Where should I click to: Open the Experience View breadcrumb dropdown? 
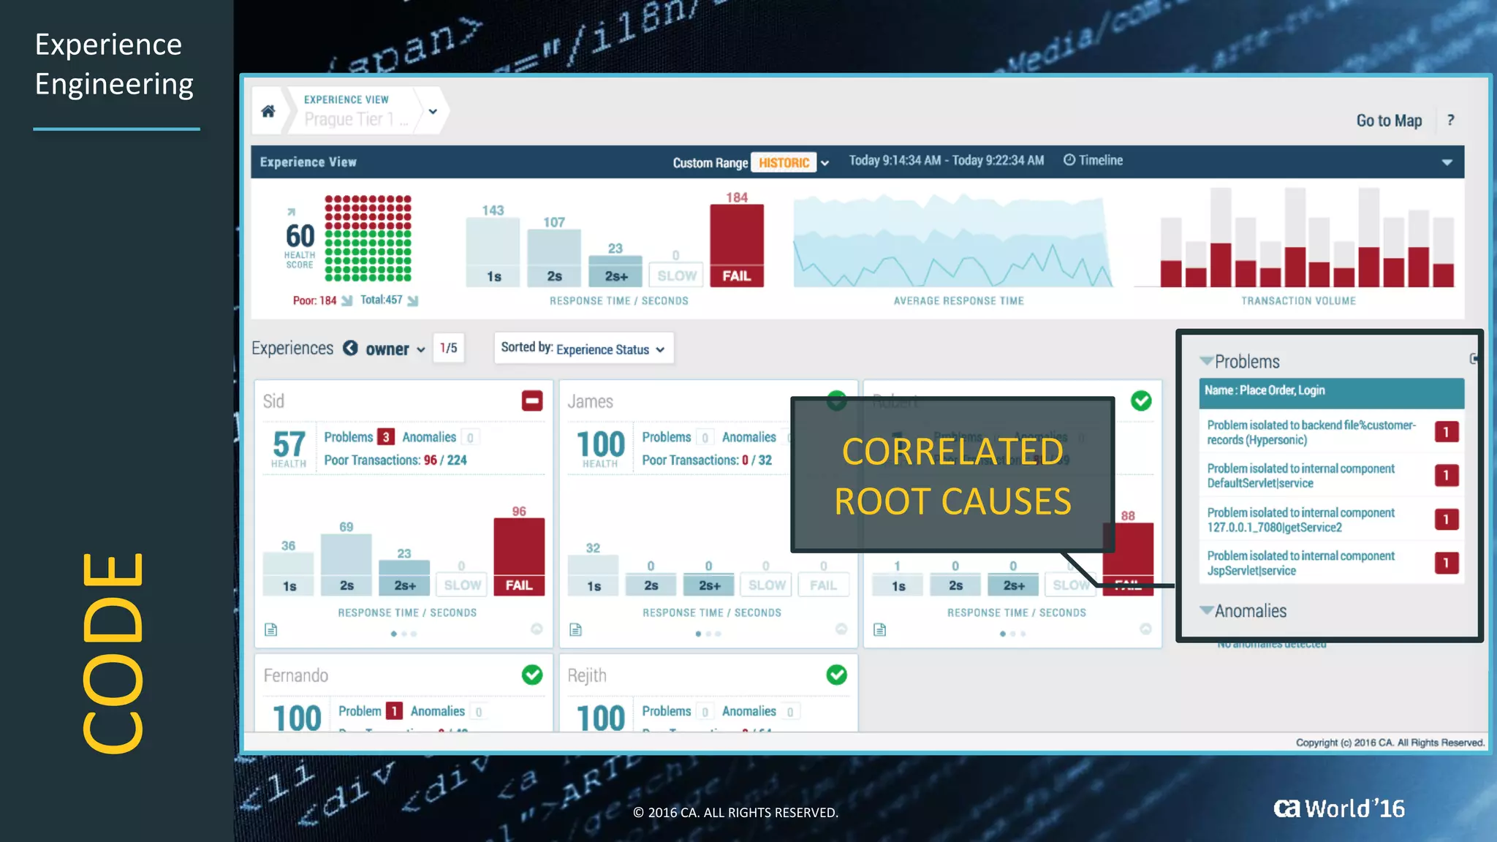433,112
